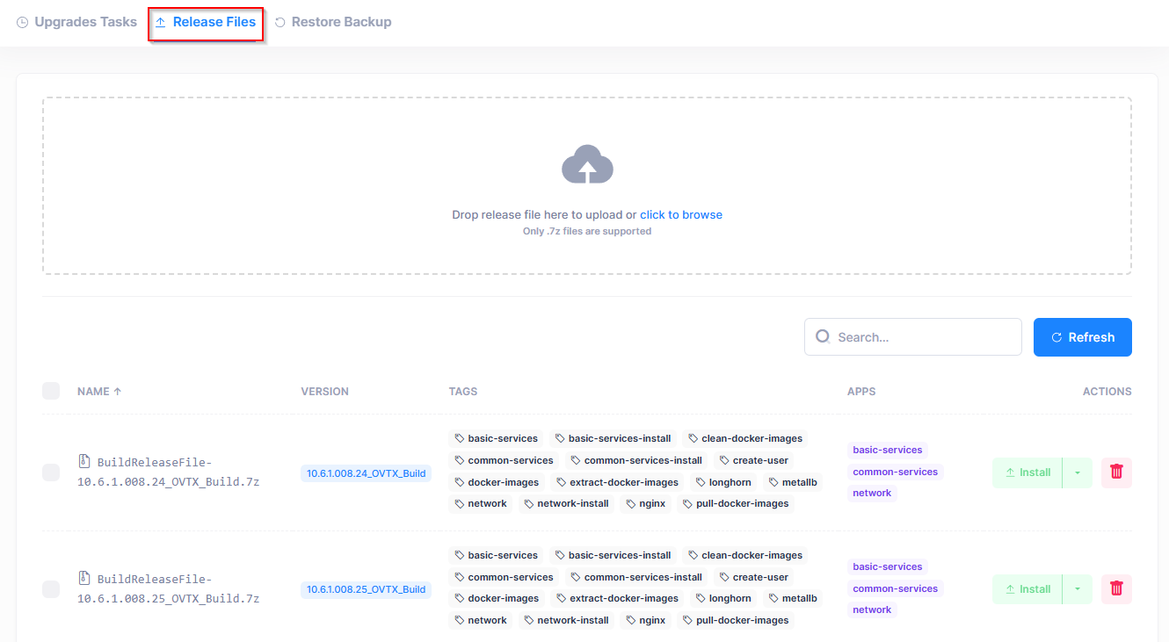The width and height of the screenshot is (1169, 642).
Task: Click the Version column header
Action: tap(325, 392)
